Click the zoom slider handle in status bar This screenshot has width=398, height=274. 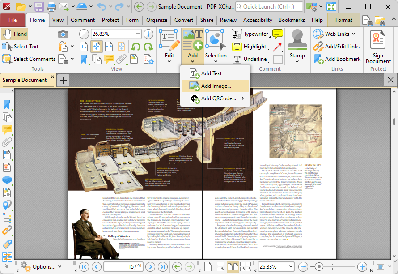(319, 267)
